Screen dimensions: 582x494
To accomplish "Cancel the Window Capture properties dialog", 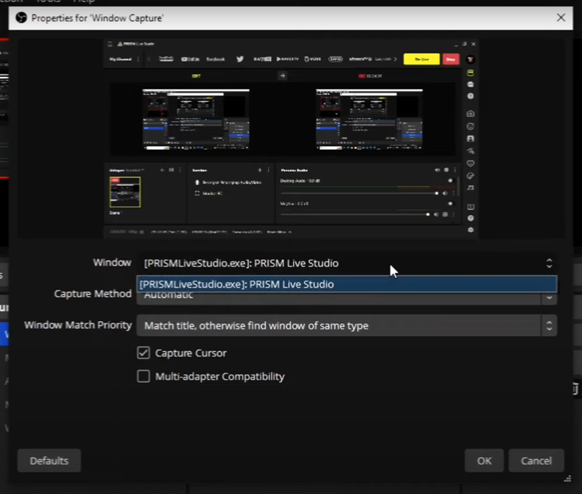I will click(536, 461).
